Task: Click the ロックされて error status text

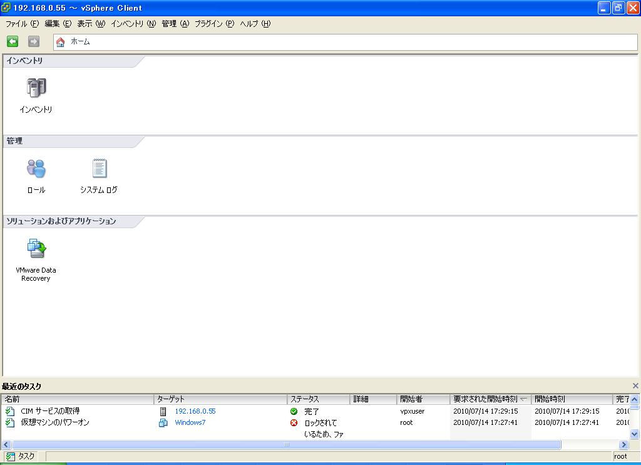Action: click(321, 423)
